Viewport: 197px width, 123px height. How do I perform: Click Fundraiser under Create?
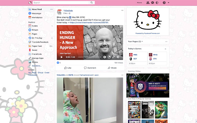coord(33,75)
